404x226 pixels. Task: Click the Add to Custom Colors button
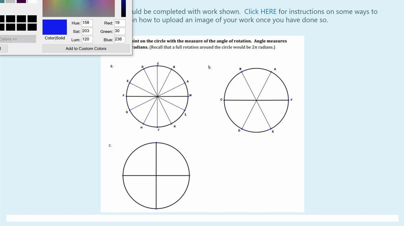86,48
